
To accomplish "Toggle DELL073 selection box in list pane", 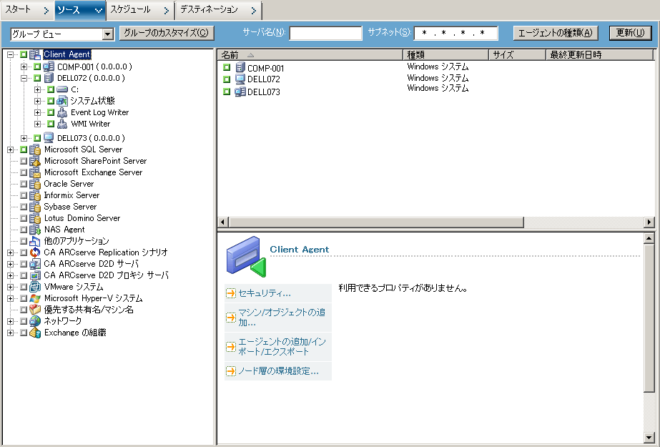I will point(227,92).
